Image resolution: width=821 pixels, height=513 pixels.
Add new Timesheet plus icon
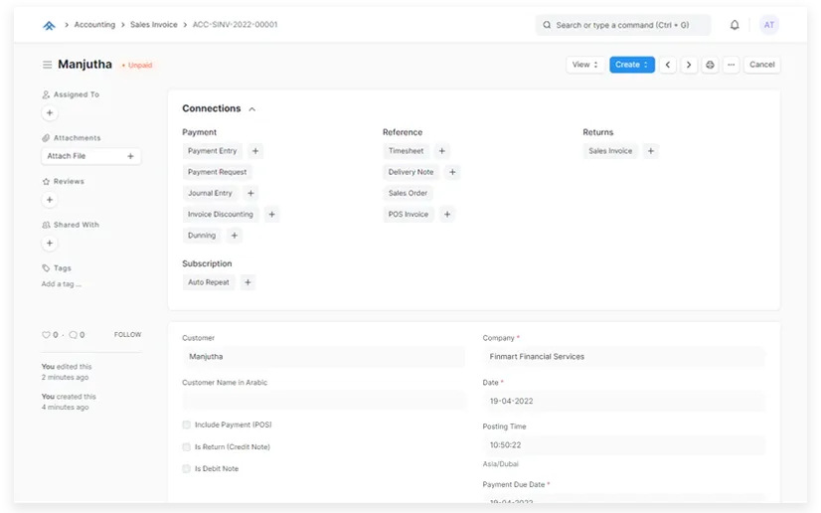click(x=442, y=151)
